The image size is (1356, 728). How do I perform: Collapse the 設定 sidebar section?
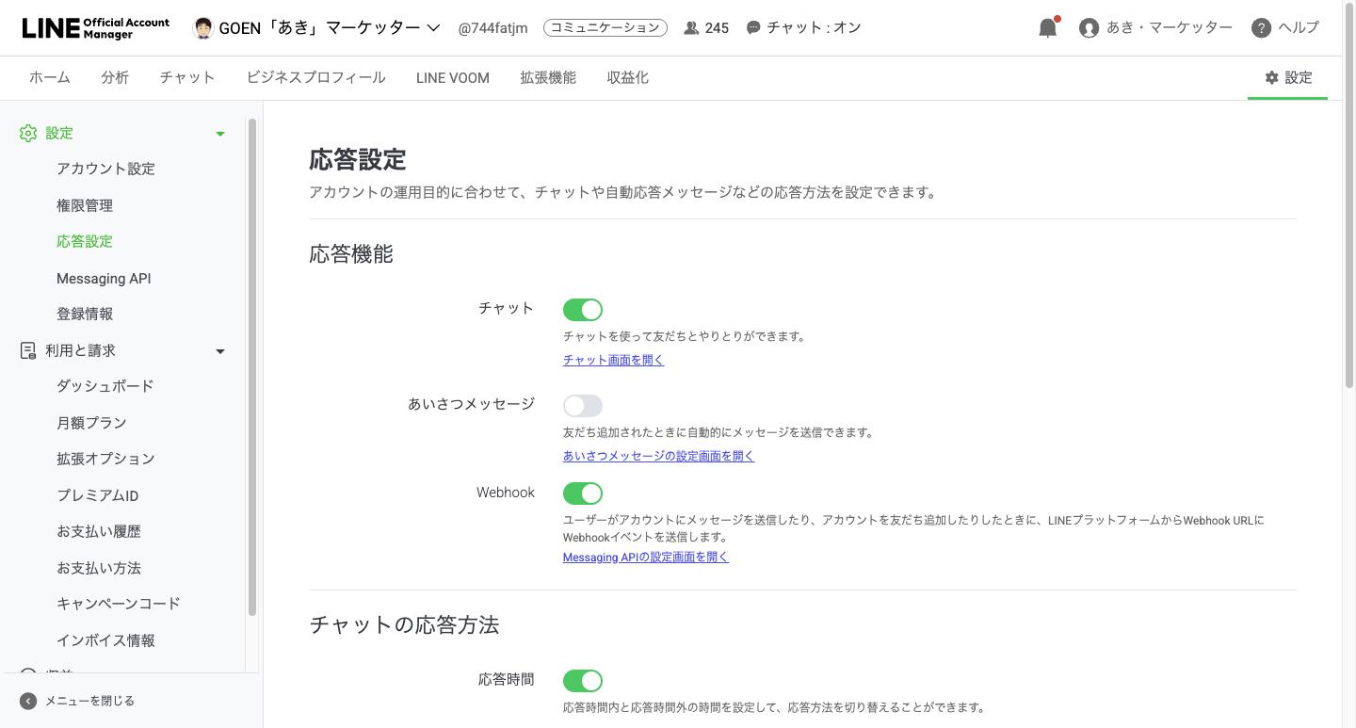point(220,134)
